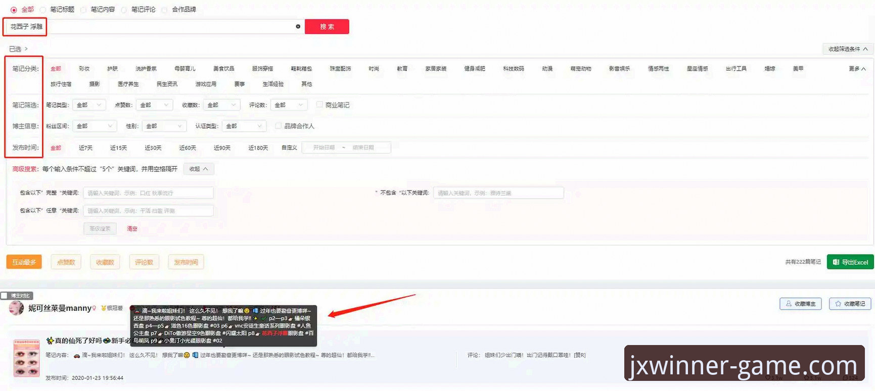Choose 近180天 publish time filter
Image resolution: width=875 pixels, height=391 pixels.
(258, 148)
